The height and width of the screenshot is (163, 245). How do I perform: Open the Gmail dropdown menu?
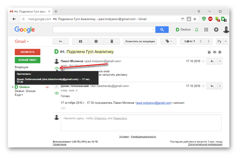coord(21,42)
